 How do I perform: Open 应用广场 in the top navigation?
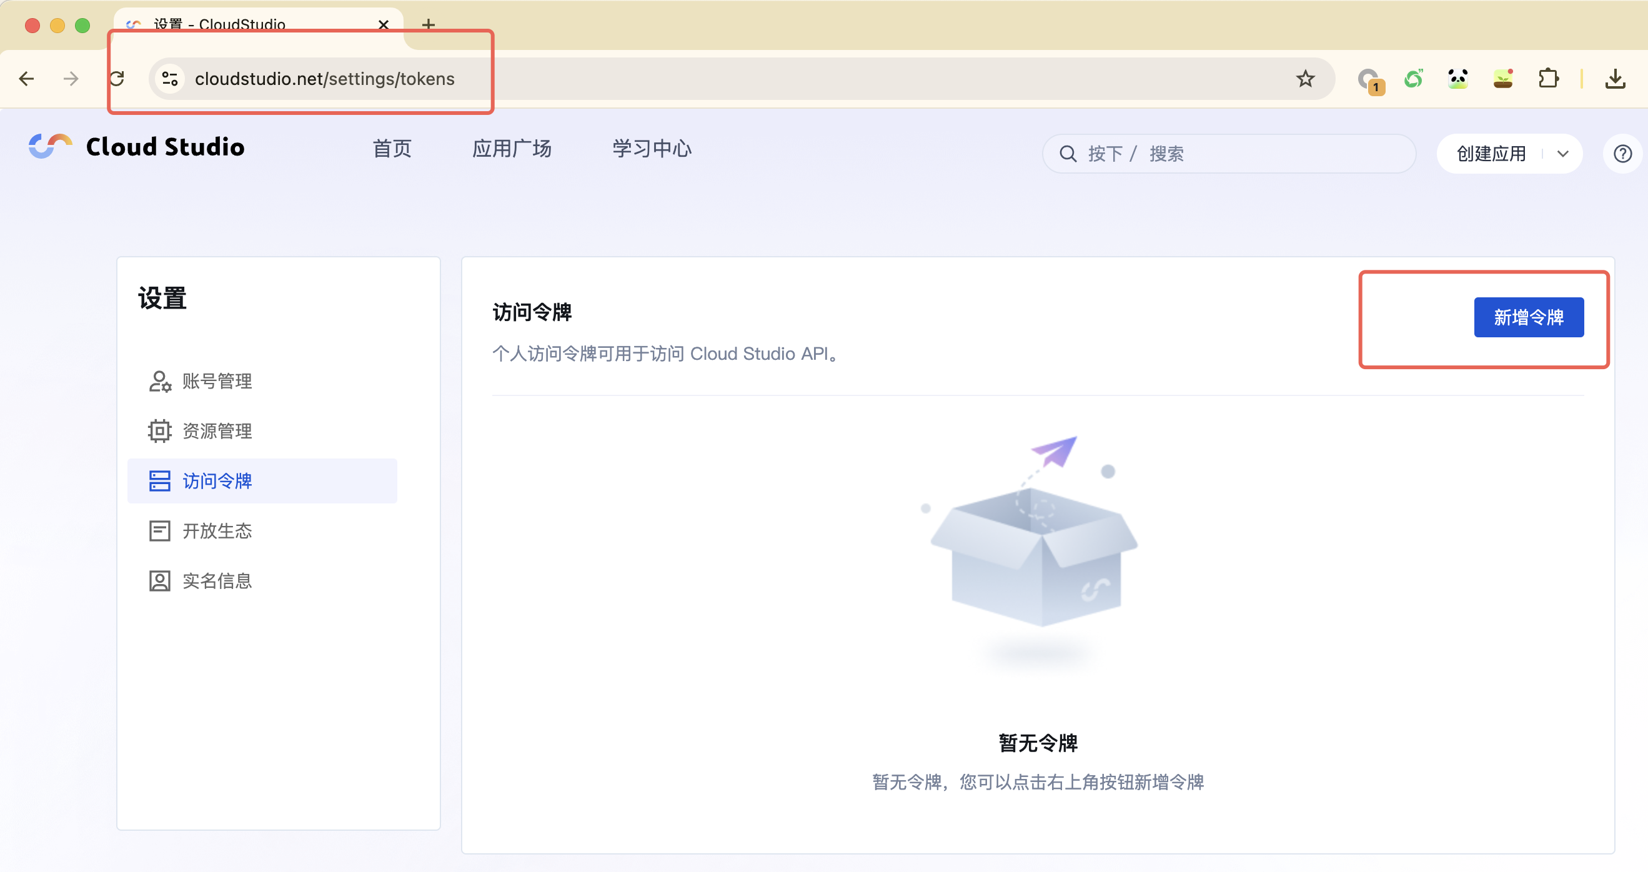[512, 149]
